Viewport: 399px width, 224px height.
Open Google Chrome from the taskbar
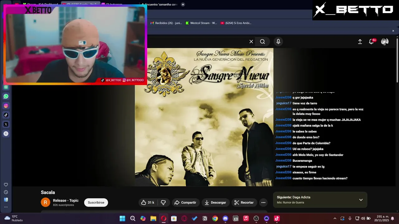pos(215,219)
